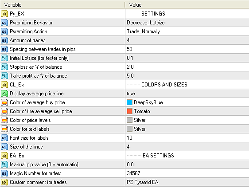Click the double-type icon beside Initial Lotsize
This screenshot has height=188, width=249.
pos(4,58)
